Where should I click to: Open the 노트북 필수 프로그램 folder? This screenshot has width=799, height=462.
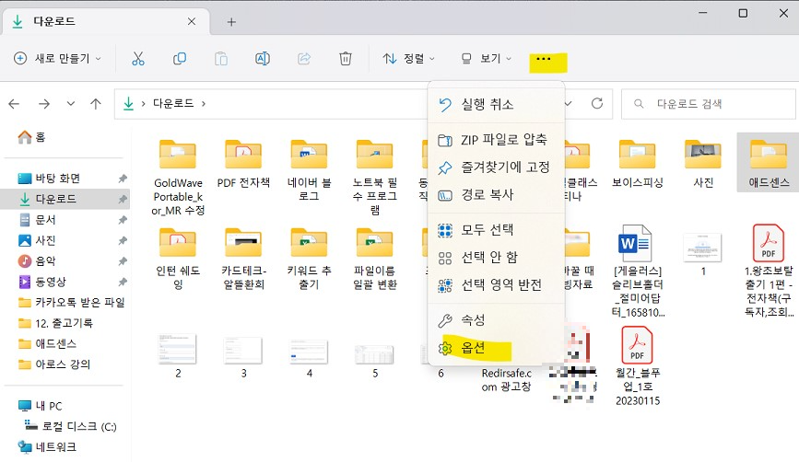tap(375, 177)
